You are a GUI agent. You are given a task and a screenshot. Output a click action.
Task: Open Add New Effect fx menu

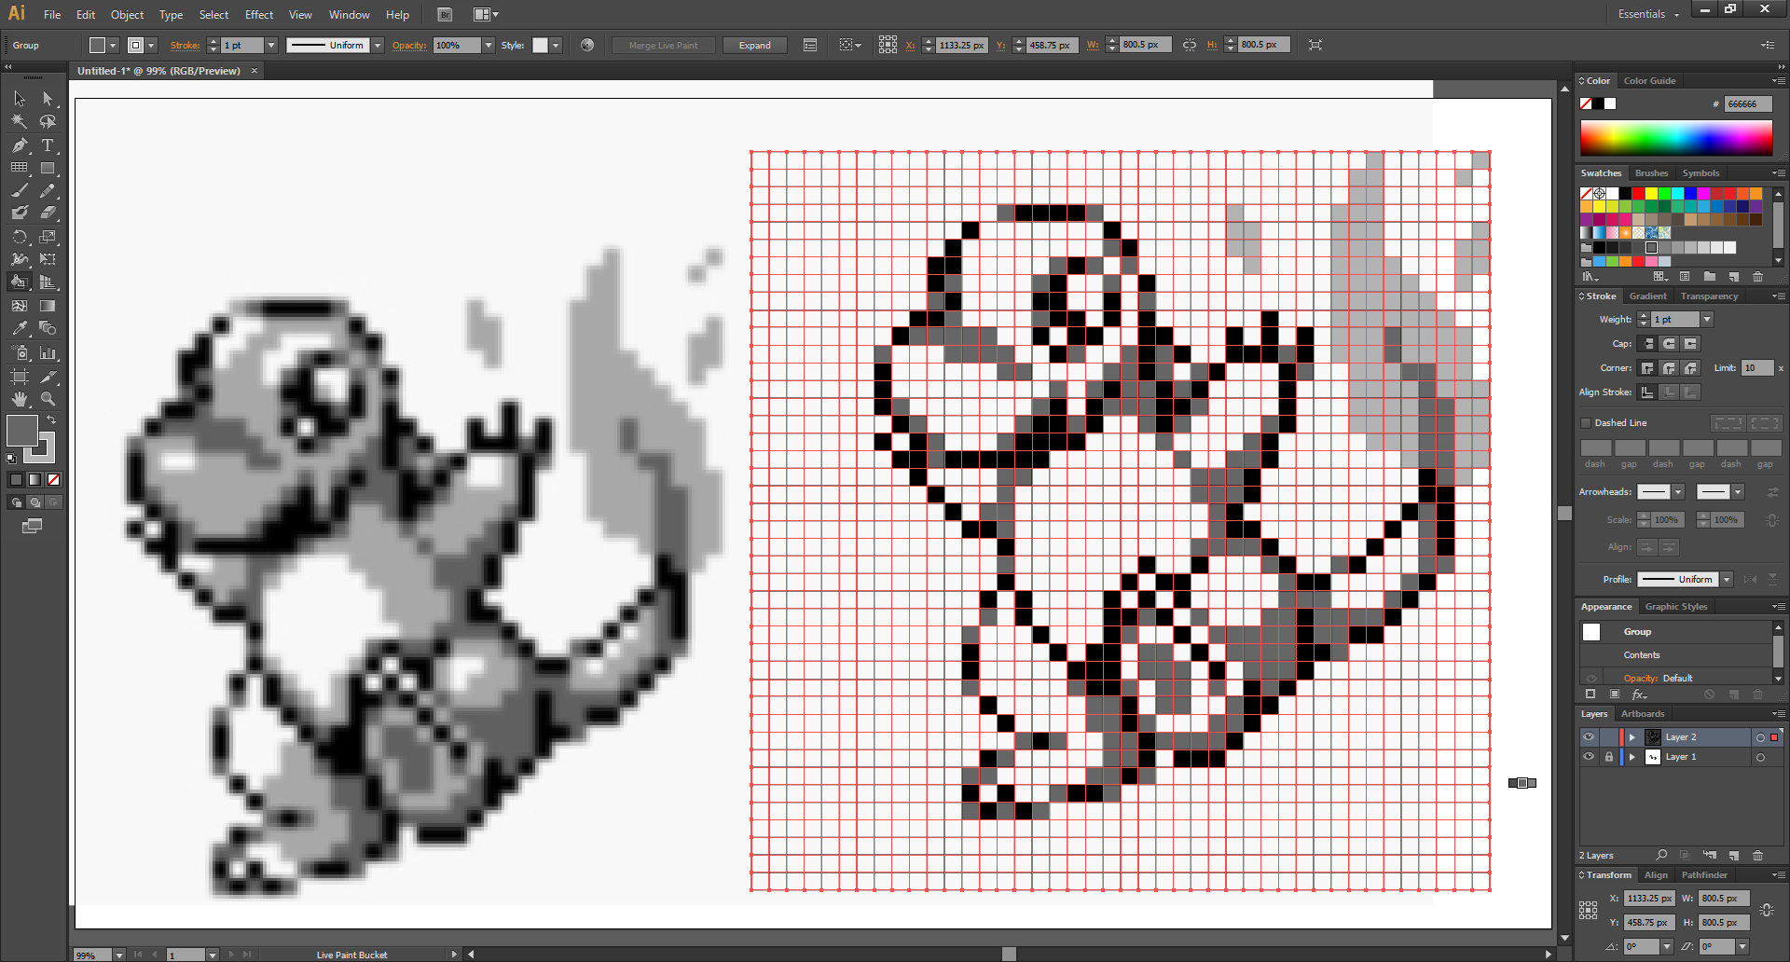click(x=1639, y=694)
